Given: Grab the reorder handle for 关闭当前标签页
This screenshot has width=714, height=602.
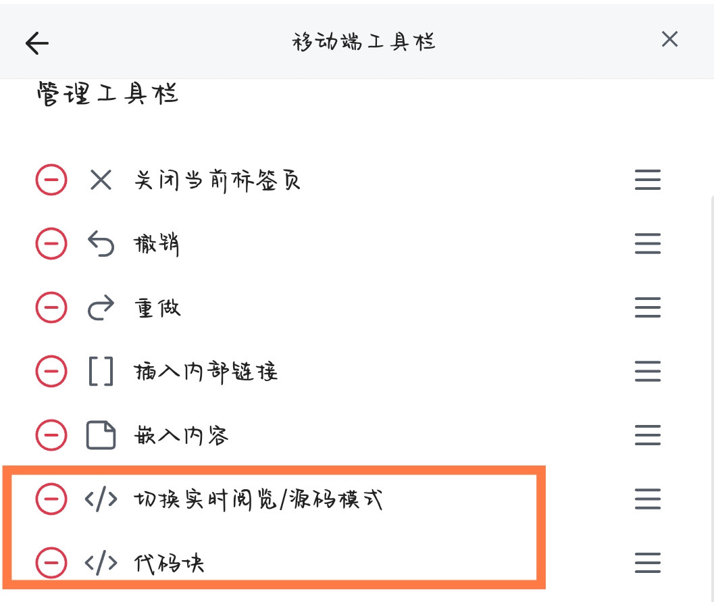Looking at the screenshot, I should pyautogui.click(x=648, y=180).
